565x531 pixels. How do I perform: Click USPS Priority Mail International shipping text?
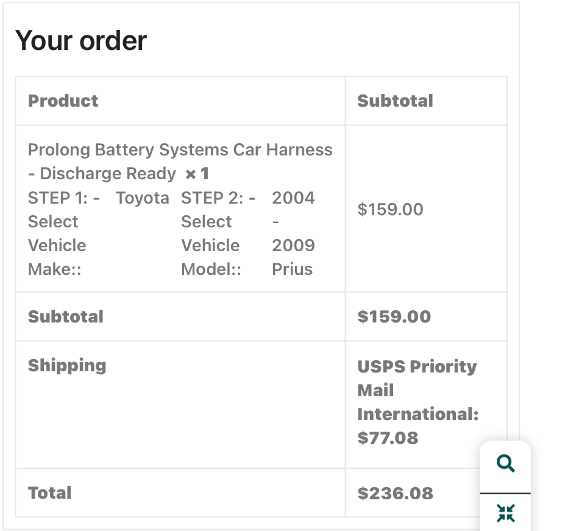[x=418, y=390]
